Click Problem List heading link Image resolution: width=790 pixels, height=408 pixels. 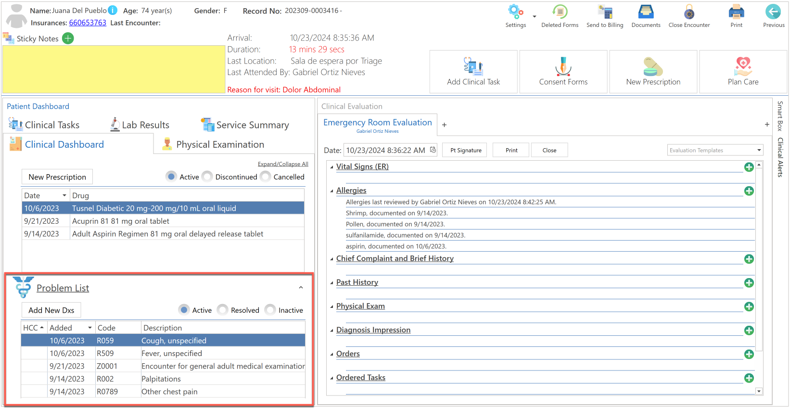63,288
